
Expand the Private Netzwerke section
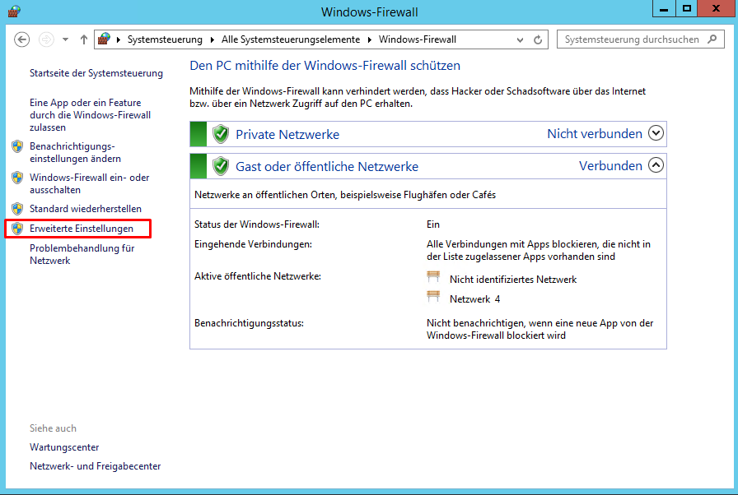tap(656, 133)
